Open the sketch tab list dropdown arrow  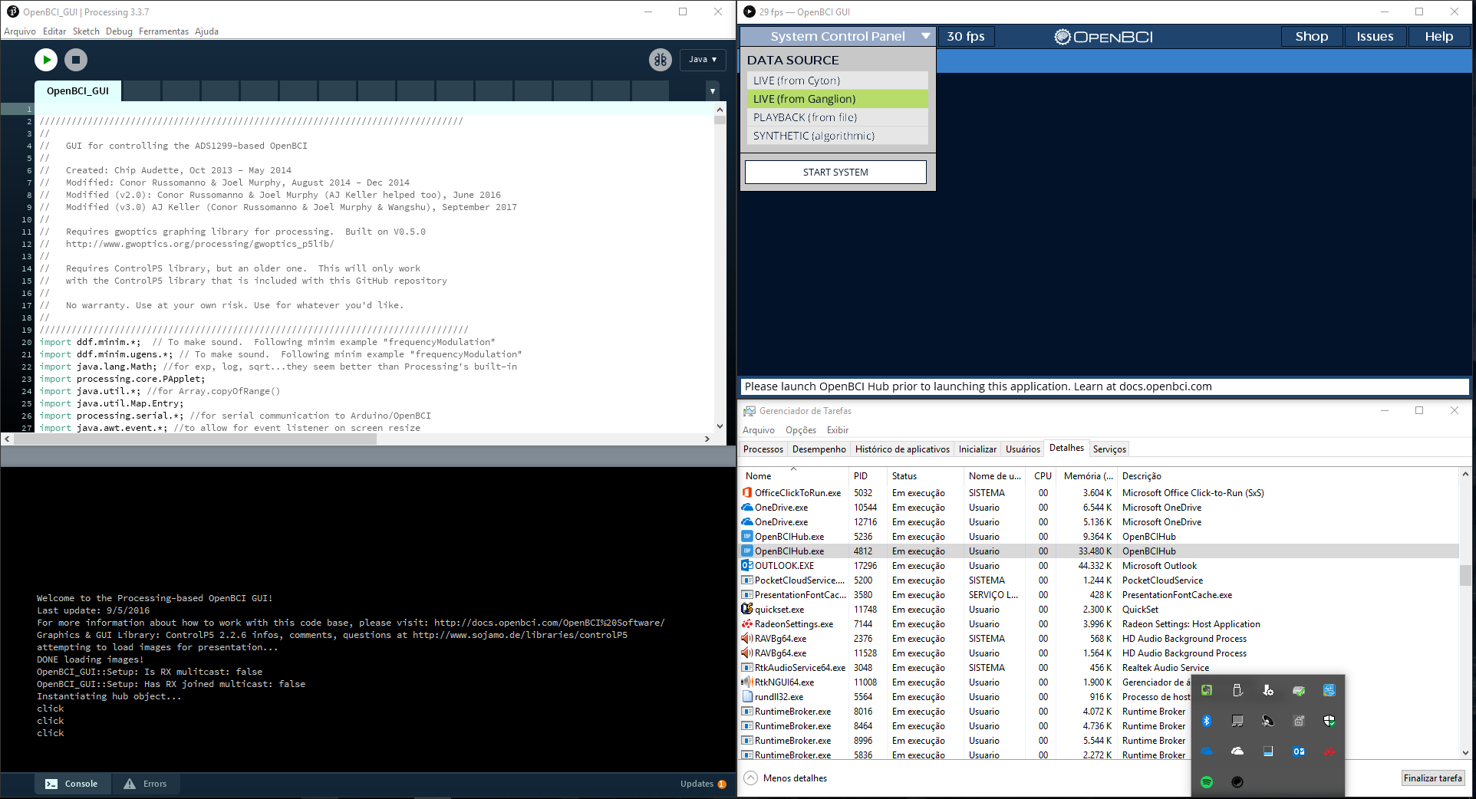pyautogui.click(x=712, y=90)
